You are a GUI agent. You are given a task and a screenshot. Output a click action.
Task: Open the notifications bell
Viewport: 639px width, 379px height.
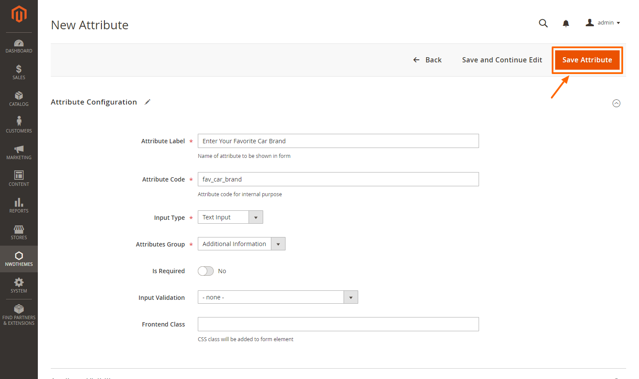pos(566,23)
